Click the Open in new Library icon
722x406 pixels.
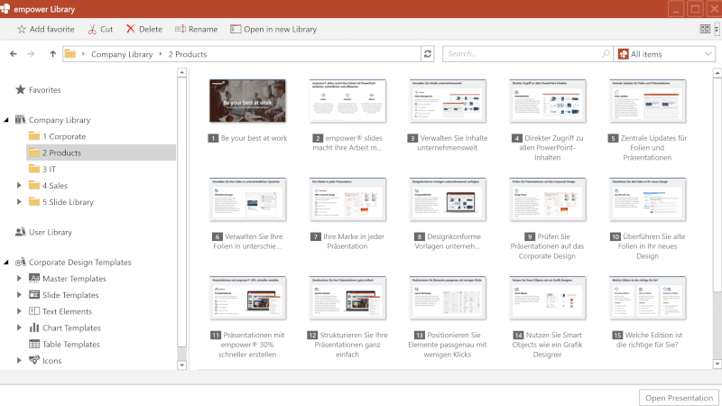(x=236, y=29)
